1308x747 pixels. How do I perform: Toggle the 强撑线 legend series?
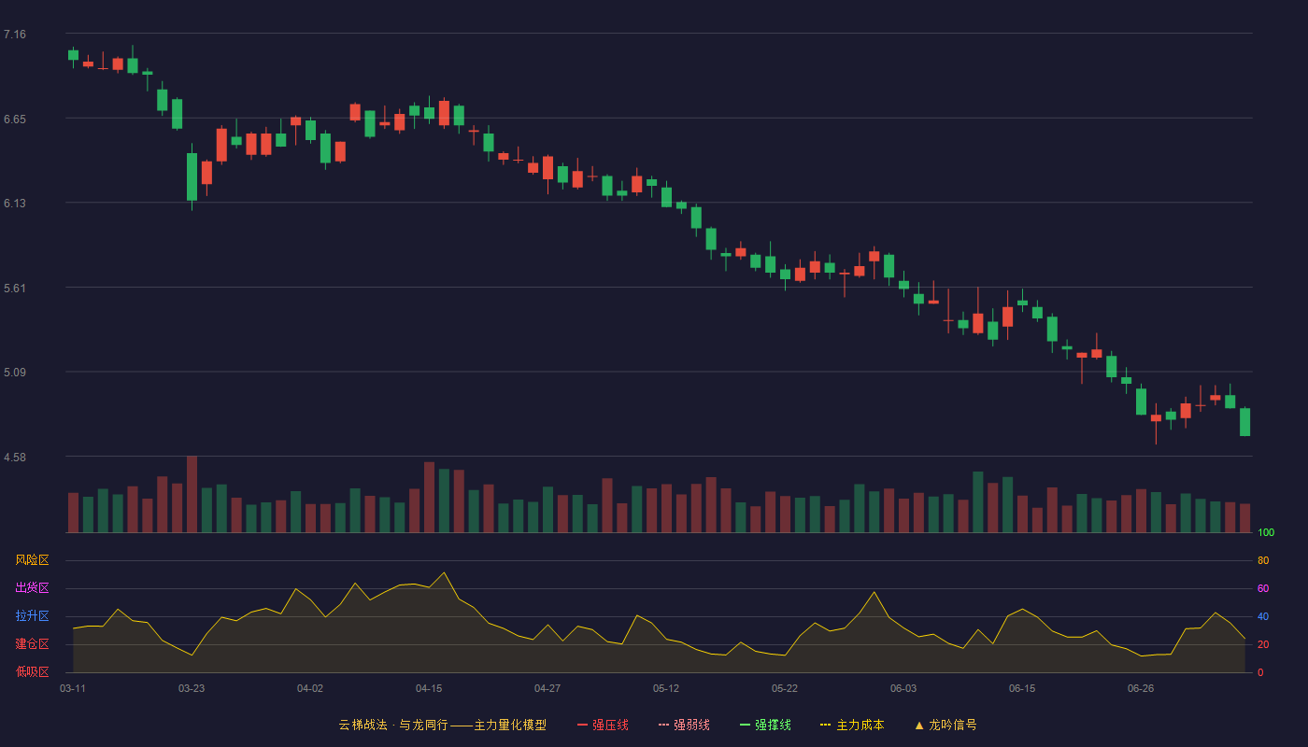pos(765,725)
